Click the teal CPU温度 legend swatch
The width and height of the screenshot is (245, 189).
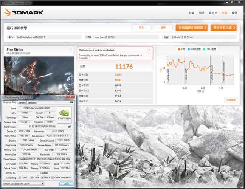pyautogui.click(x=204, y=50)
